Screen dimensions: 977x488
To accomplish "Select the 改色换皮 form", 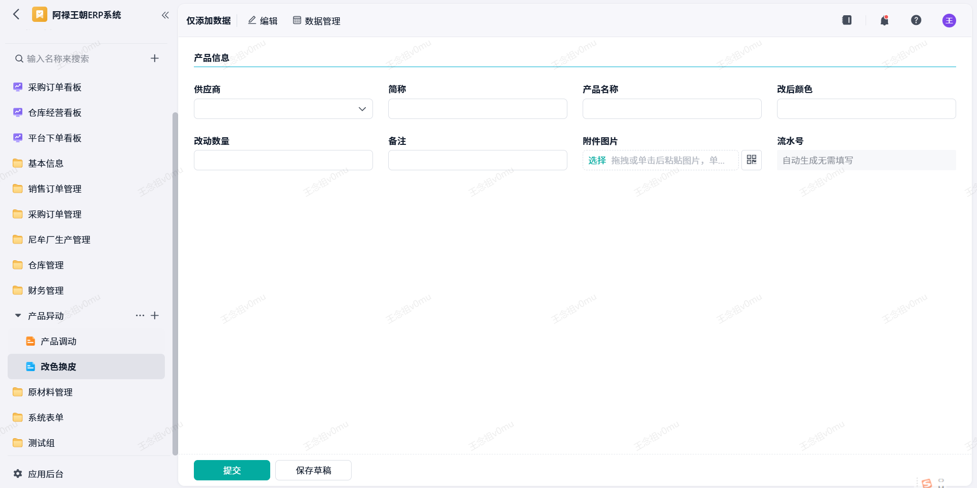I will (87, 367).
